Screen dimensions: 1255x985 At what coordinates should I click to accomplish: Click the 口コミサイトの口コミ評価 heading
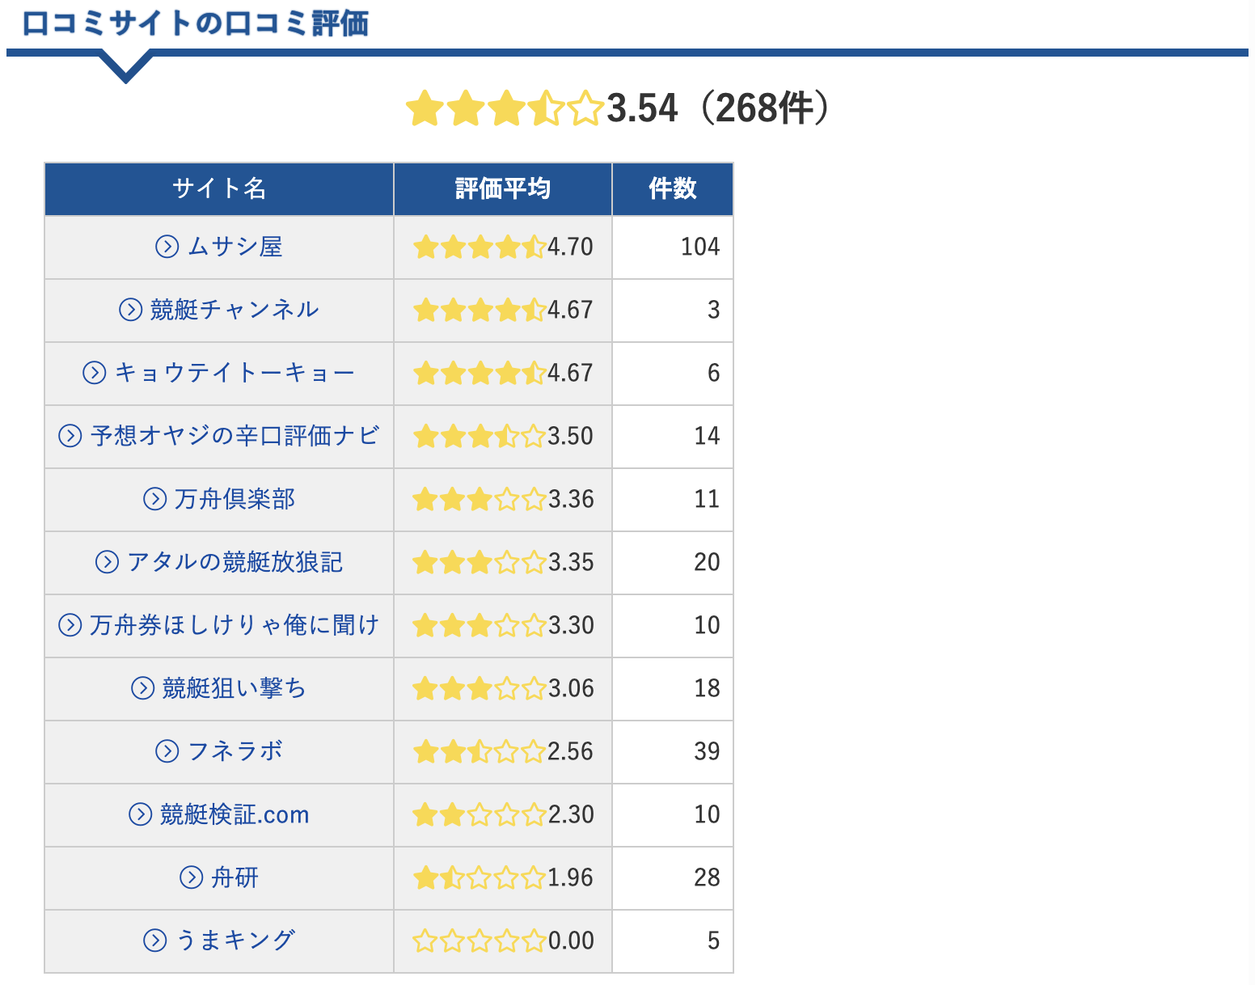coord(195,24)
